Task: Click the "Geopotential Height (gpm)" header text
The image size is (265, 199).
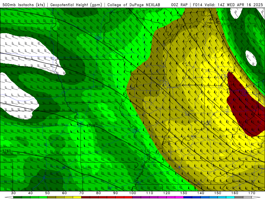Action: coord(76,5)
